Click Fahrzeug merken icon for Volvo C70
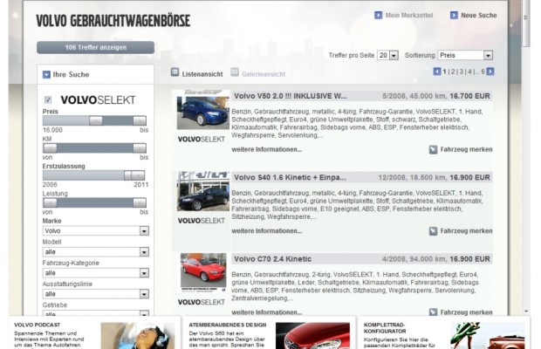 pos(433,311)
